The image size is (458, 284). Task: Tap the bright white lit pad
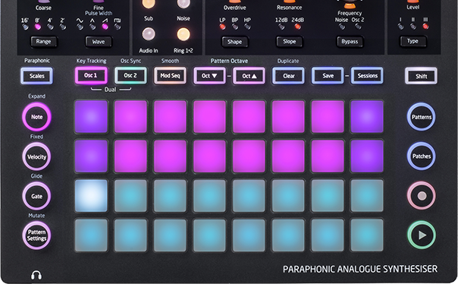tap(91, 195)
